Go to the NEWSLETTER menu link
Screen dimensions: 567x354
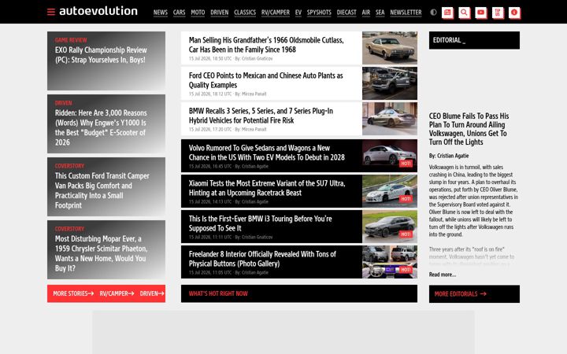[406, 13]
